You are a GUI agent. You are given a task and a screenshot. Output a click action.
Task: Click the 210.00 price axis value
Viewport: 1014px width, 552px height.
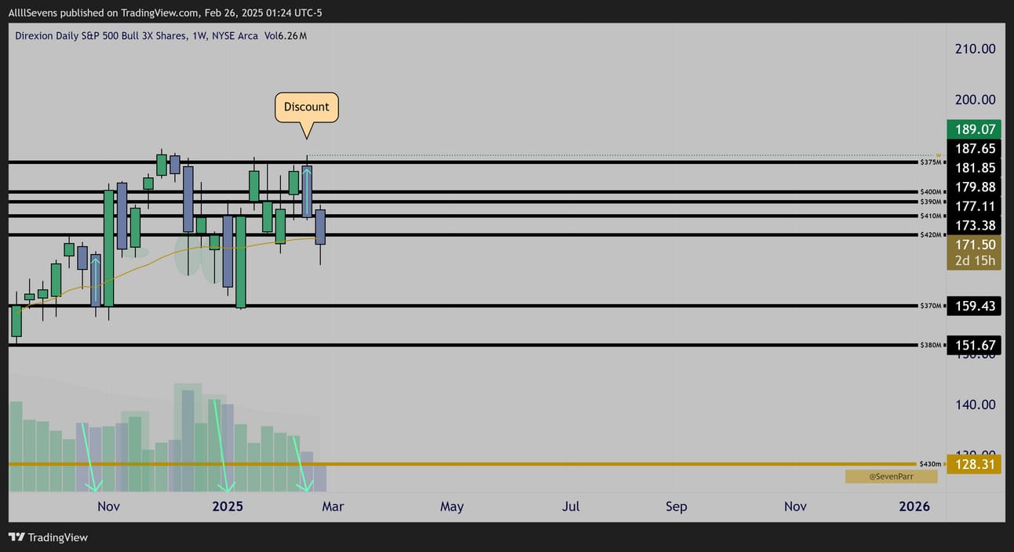coord(974,49)
